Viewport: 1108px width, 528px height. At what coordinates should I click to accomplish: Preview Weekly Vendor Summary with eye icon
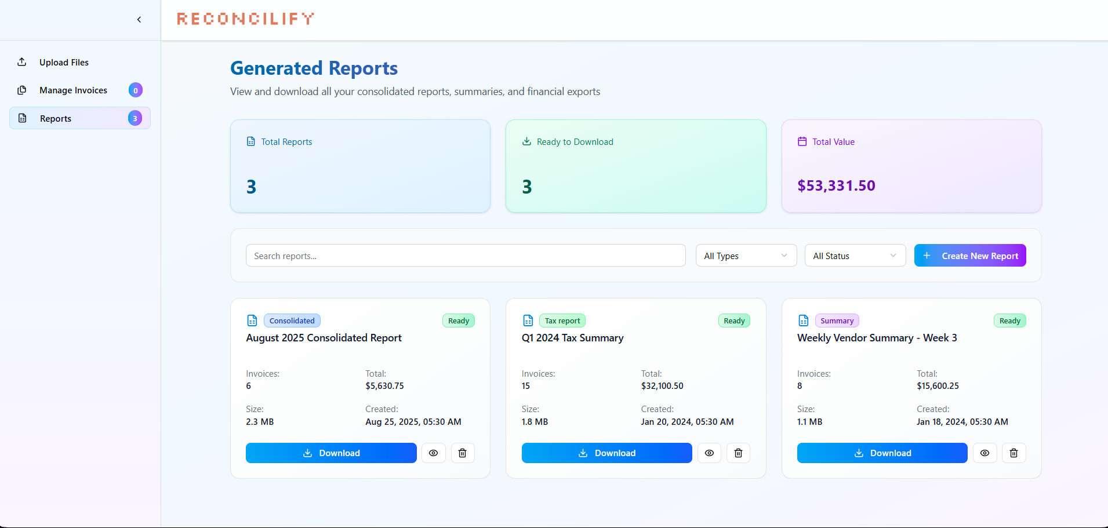tap(985, 453)
